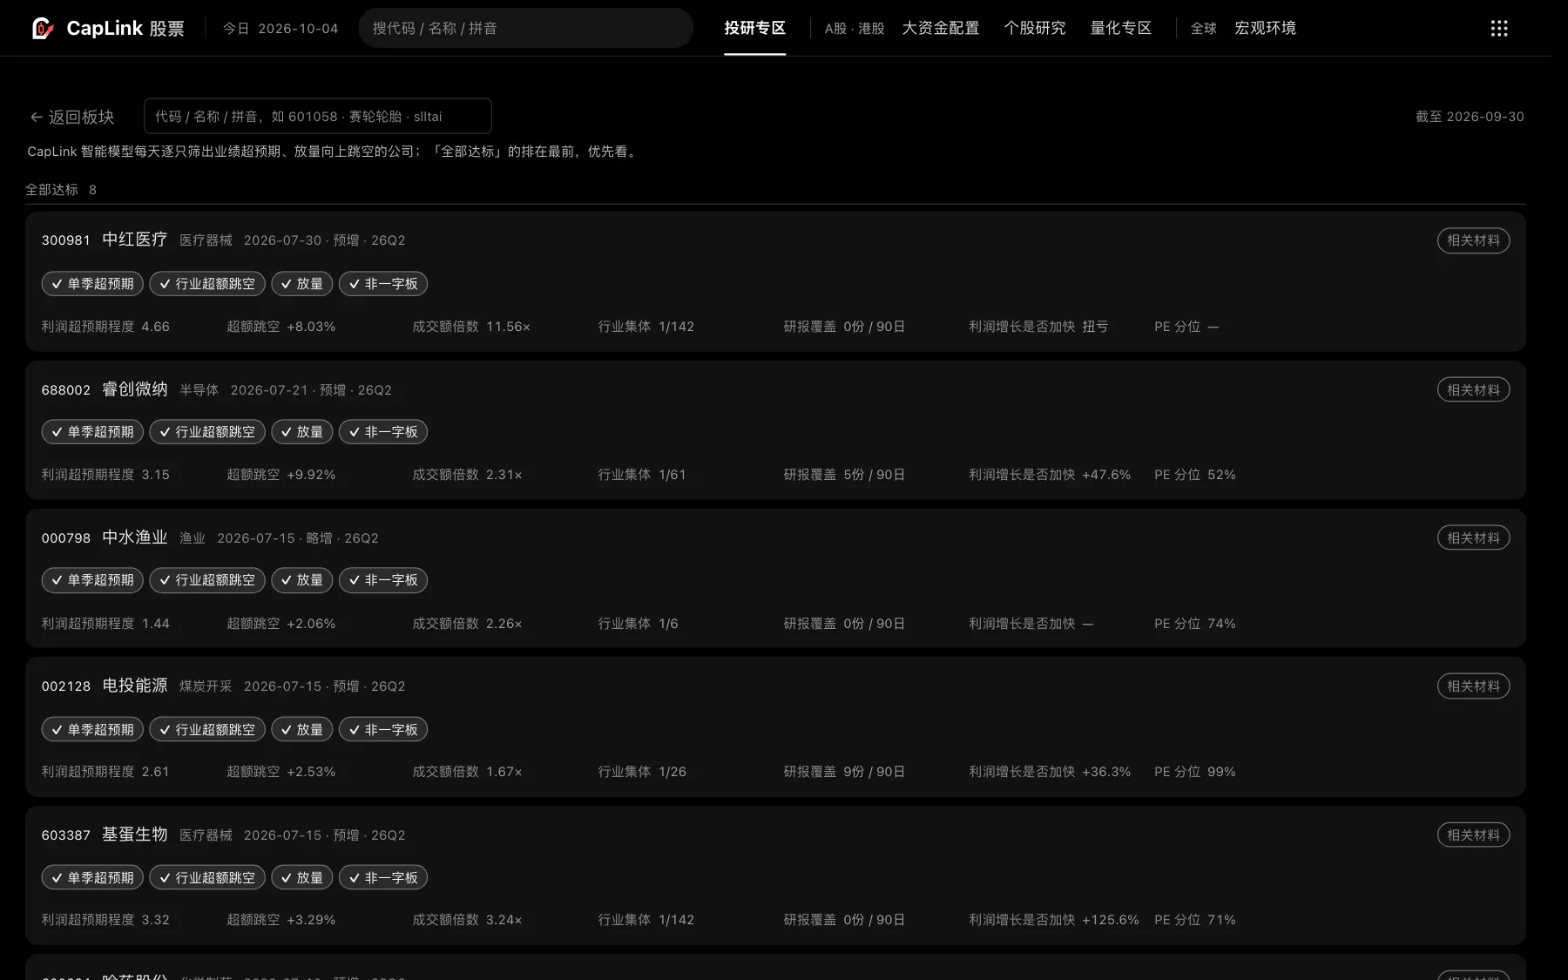Click stock name 中水渔业

coord(134,537)
